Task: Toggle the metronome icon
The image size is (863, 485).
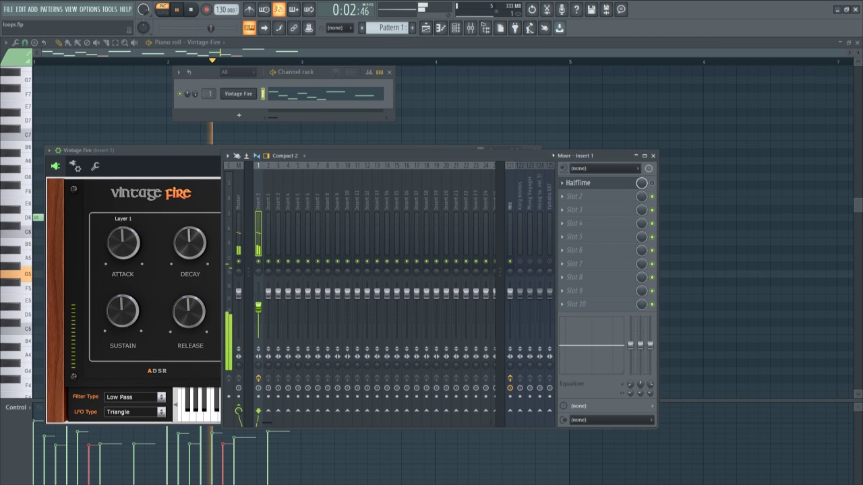Action: click(x=249, y=9)
